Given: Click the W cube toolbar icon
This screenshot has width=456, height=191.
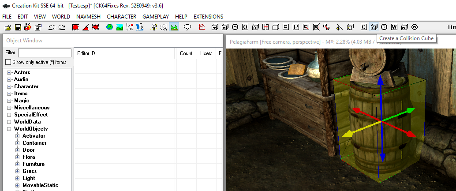Looking at the screenshot, I should tap(404, 27).
